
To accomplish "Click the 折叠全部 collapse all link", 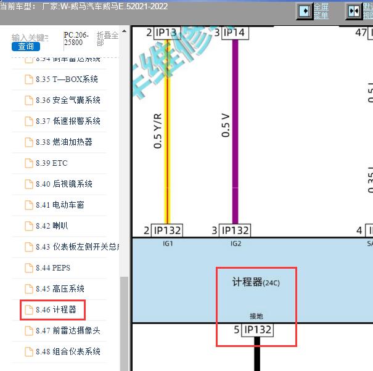I will (x=107, y=39).
